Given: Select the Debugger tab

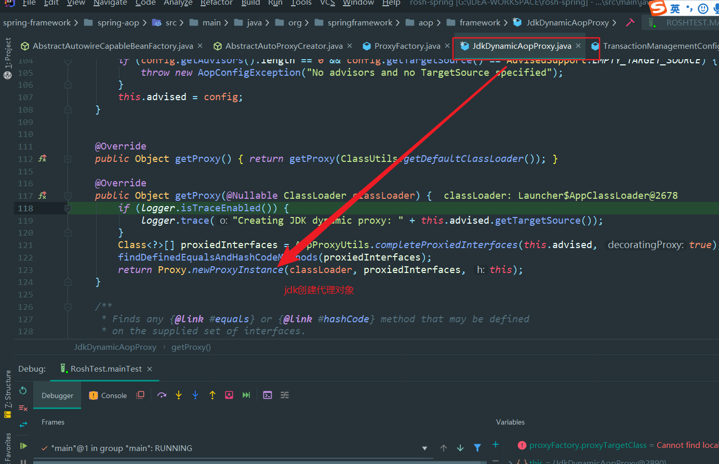Looking at the screenshot, I should click(x=57, y=395).
